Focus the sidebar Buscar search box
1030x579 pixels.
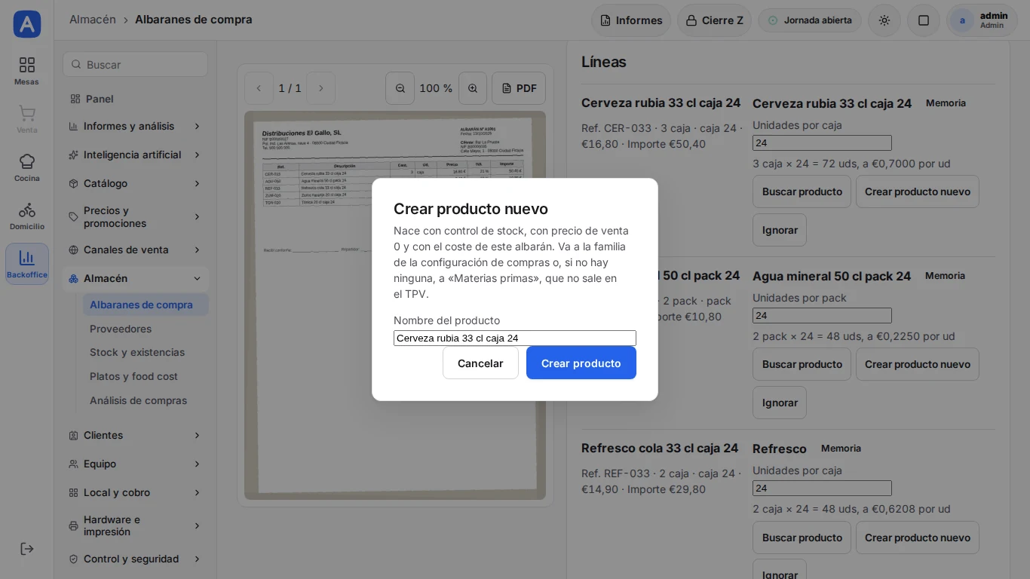(x=136, y=65)
